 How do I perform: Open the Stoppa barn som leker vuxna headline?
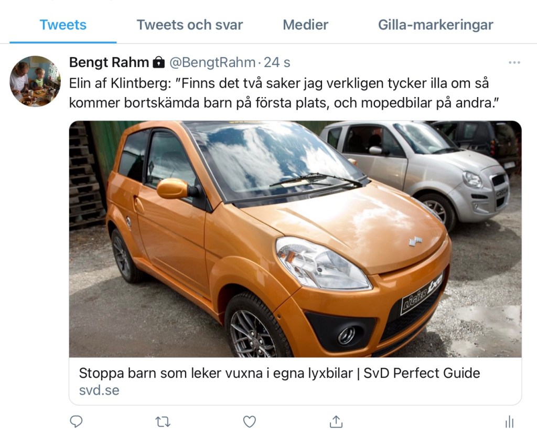pyautogui.click(x=279, y=374)
